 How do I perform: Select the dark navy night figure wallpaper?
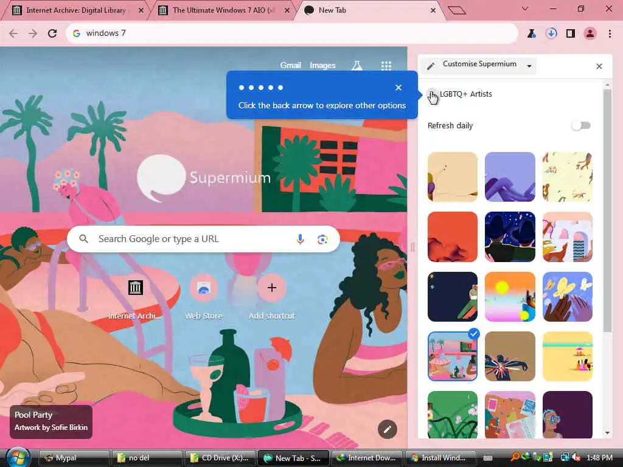click(x=453, y=297)
